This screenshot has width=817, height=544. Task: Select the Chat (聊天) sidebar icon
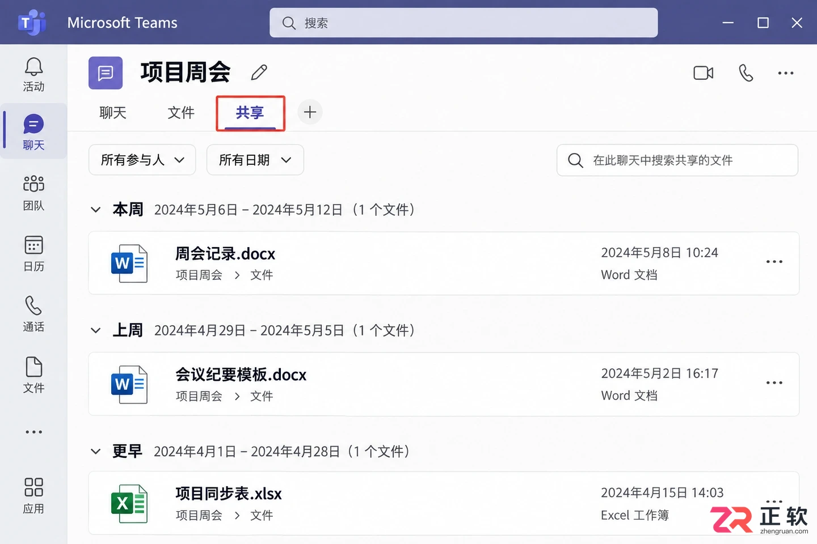(33, 131)
